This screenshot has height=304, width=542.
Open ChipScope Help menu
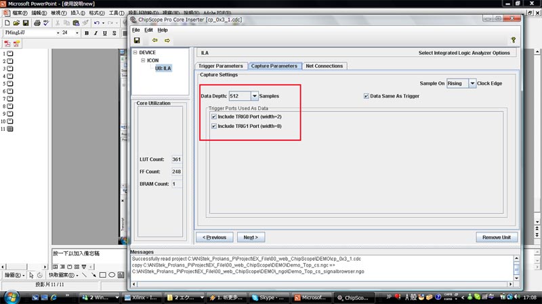[x=163, y=30]
